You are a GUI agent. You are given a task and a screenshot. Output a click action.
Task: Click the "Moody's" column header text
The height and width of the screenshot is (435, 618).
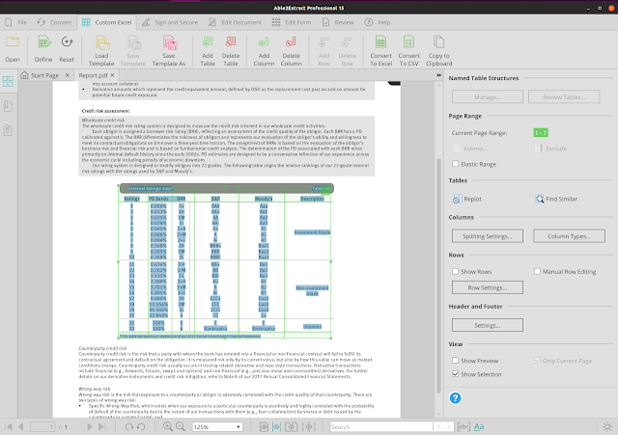click(264, 199)
